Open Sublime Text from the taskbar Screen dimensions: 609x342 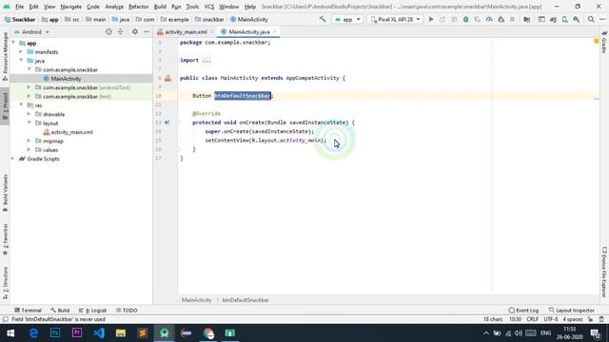(x=143, y=333)
